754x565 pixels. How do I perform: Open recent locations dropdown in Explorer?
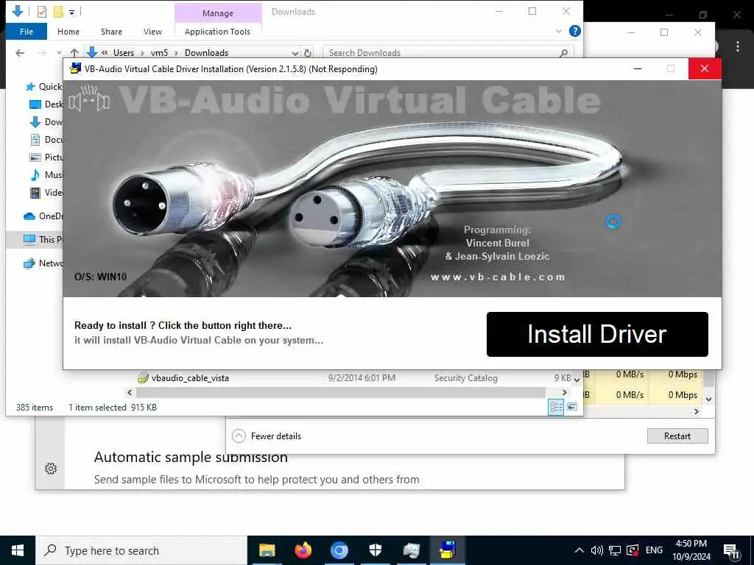click(59, 53)
